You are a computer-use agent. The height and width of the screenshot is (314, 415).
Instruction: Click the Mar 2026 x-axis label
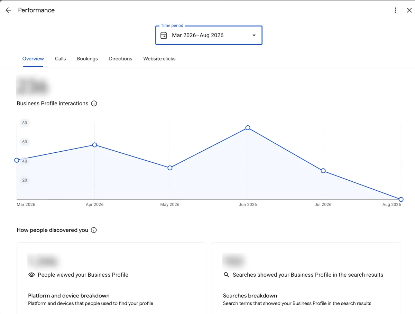26,204
